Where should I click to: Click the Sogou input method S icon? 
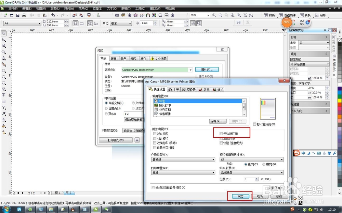coord(297,153)
